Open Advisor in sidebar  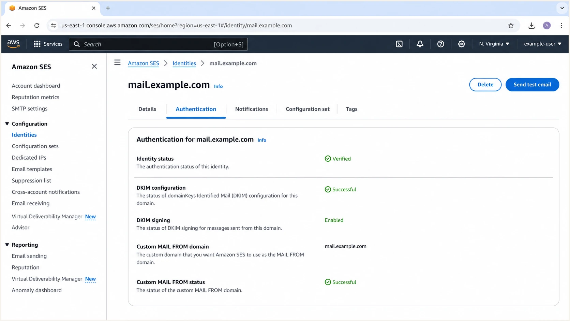point(20,228)
